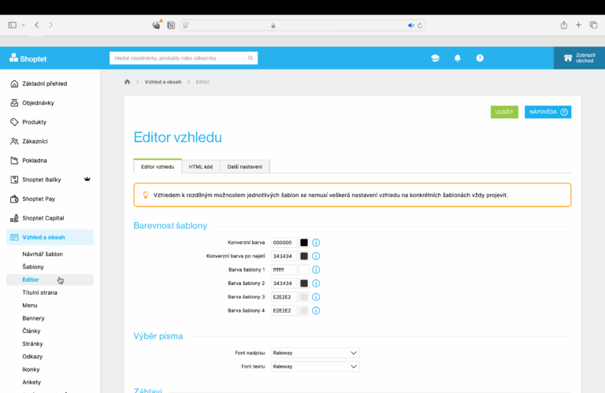This screenshot has height=393, width=605.
Task: Click the Shoptet logo
Action: click(28, 58)
